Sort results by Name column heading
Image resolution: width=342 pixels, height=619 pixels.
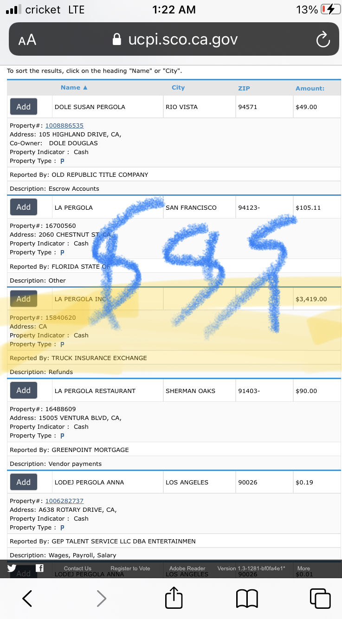pyautogui.click(x=74, y=88)
